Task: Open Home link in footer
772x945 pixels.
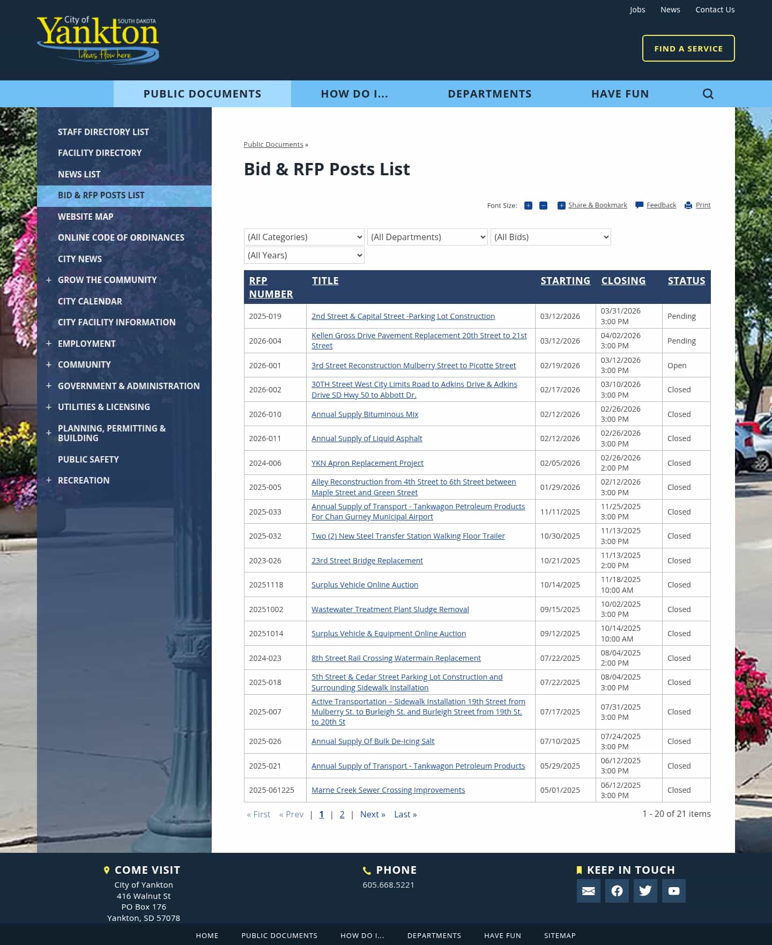Action: 207,935
